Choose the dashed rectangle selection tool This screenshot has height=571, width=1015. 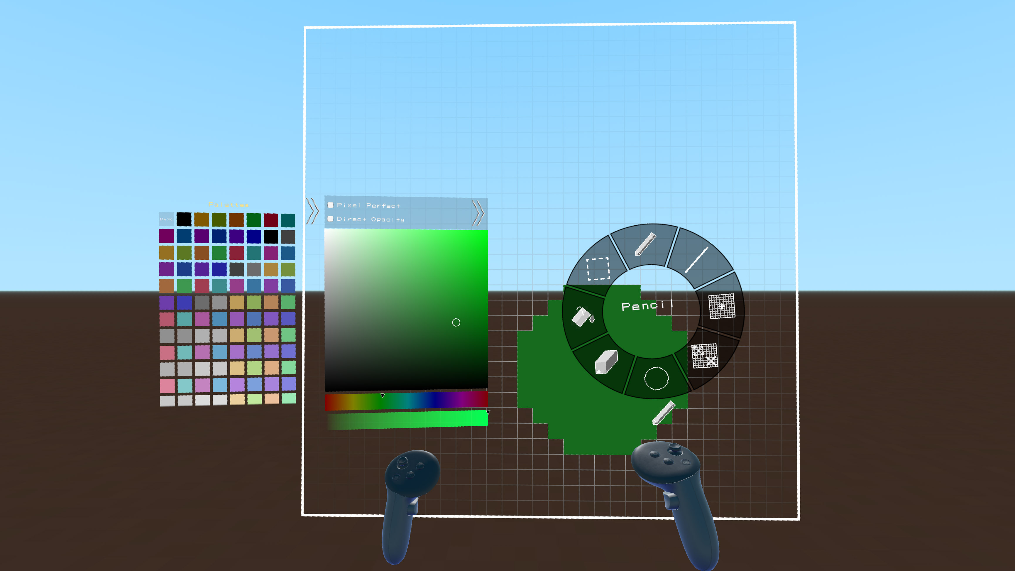(598, 269)
